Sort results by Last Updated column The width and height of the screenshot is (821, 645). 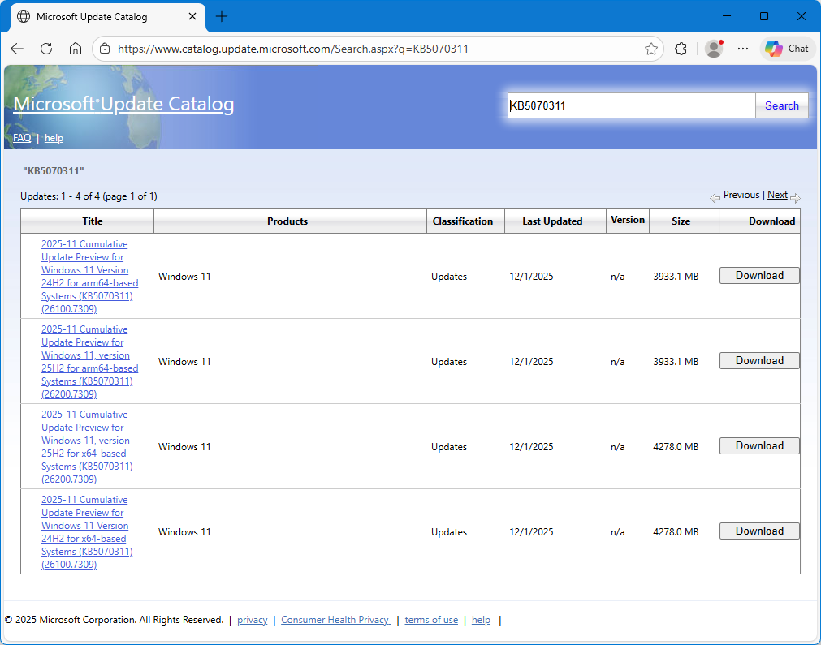pos(552,221)
